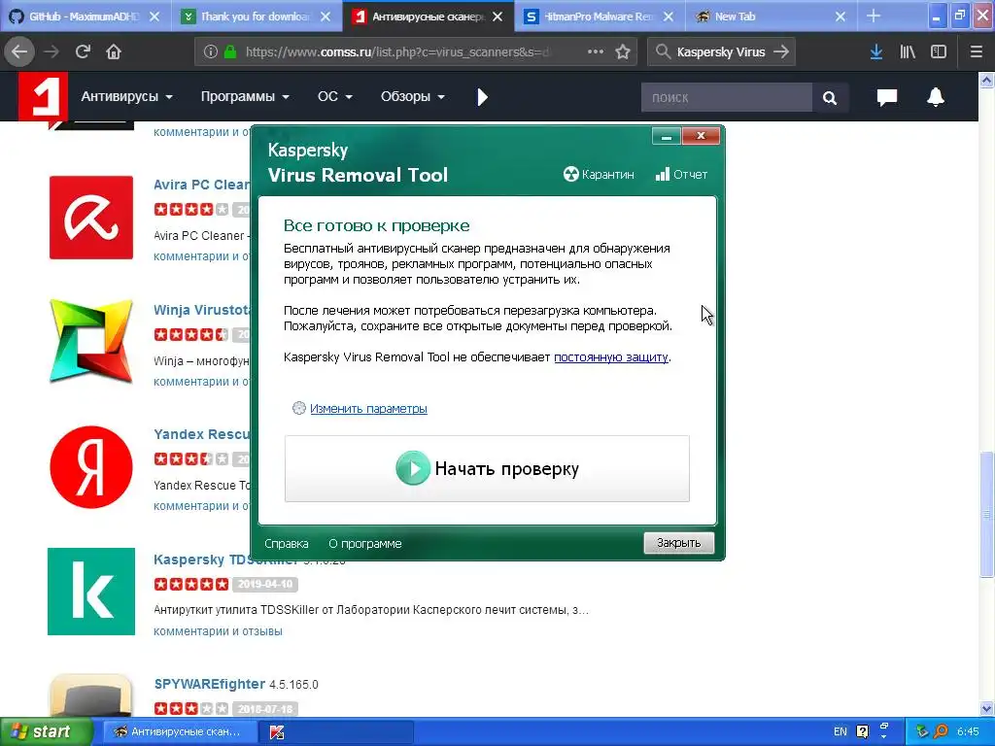Select the Kaspersky taskbar button

(335, 732)
